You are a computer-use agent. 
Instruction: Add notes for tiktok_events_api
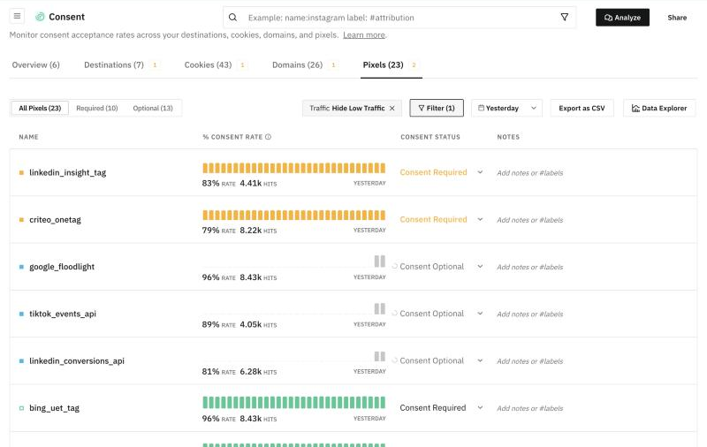pos(529,314)
